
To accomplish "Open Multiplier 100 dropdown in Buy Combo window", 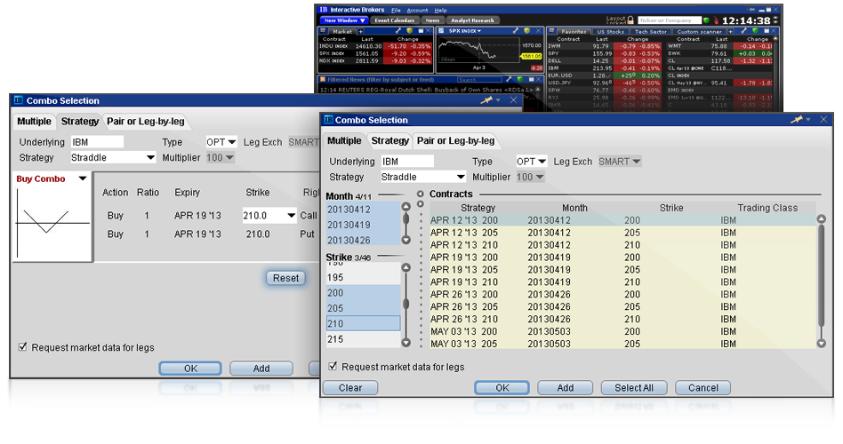I will coord(229,157).
